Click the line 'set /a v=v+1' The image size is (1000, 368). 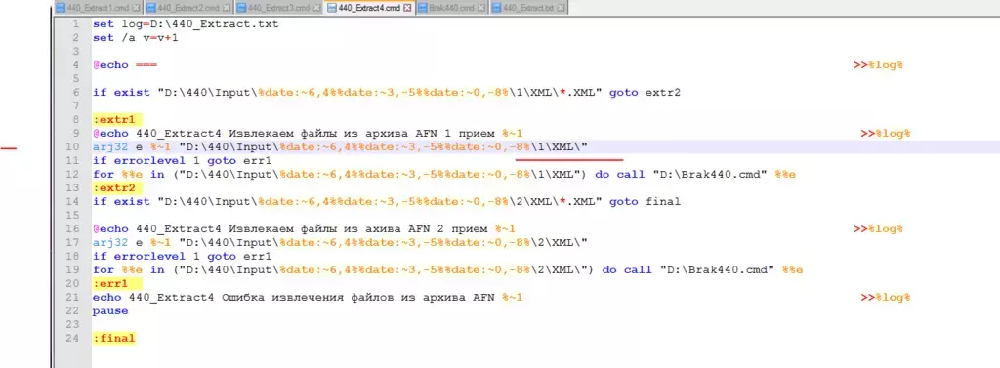(x=136, y=38)
